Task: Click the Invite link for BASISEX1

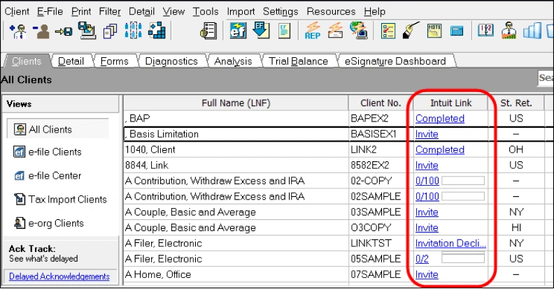Action: pyautogui.click(x=427, y=134)
